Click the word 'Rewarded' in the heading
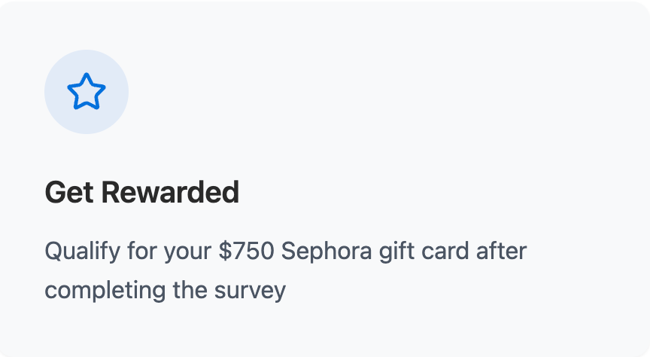The height and width of the screenshot is (357, 650). point(170,193)
